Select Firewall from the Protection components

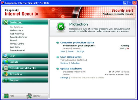(14, 40)
